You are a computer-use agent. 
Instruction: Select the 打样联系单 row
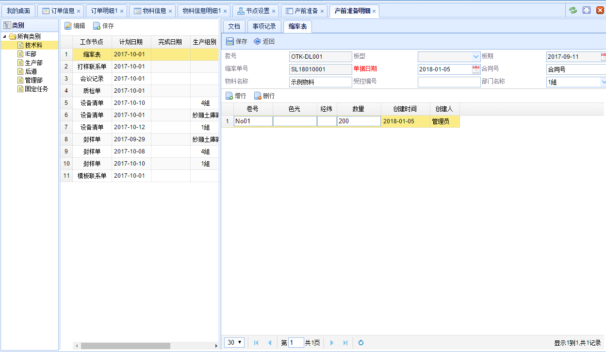pos(139,67)
